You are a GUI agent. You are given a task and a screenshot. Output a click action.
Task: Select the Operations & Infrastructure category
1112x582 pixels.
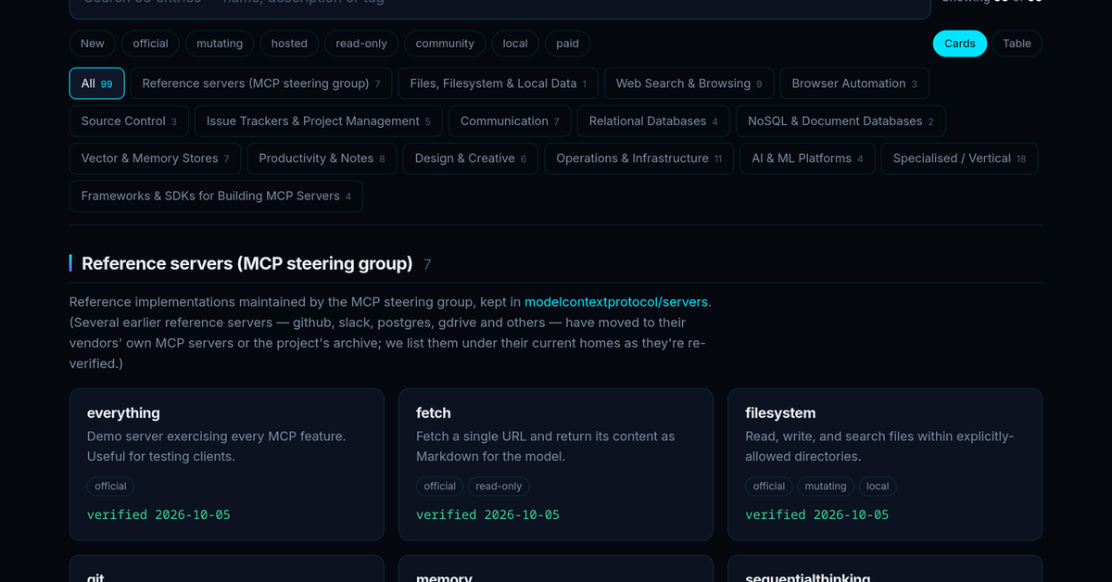[639, 158]
